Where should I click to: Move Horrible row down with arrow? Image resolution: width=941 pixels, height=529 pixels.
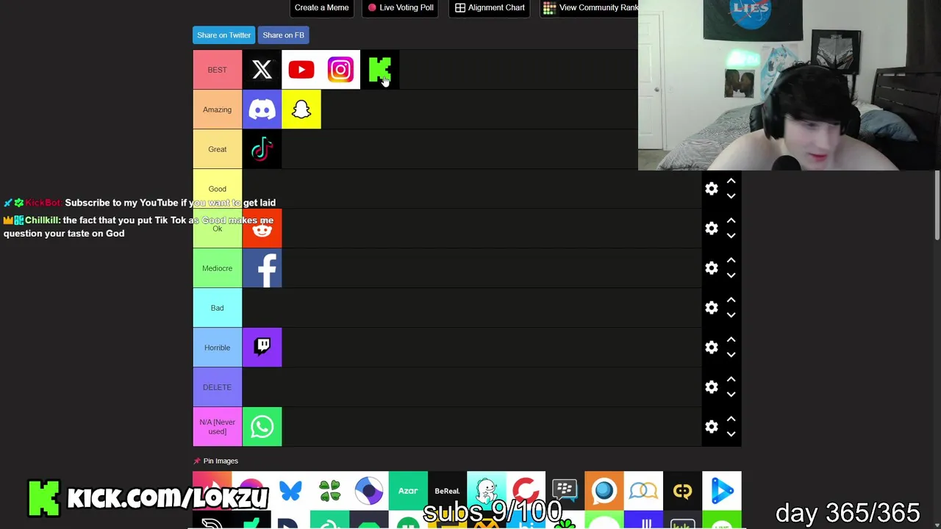coord(731,355)
